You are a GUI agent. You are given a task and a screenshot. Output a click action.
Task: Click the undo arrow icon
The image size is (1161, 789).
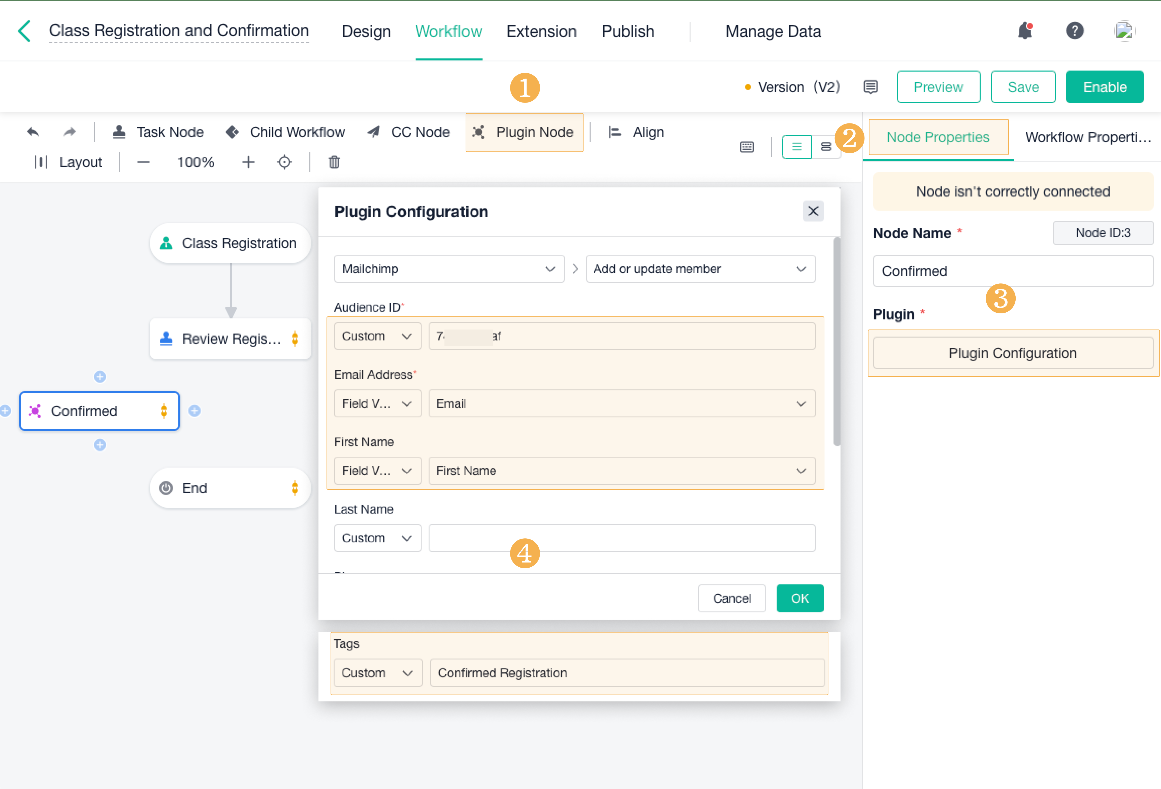[x=33, y=132]
